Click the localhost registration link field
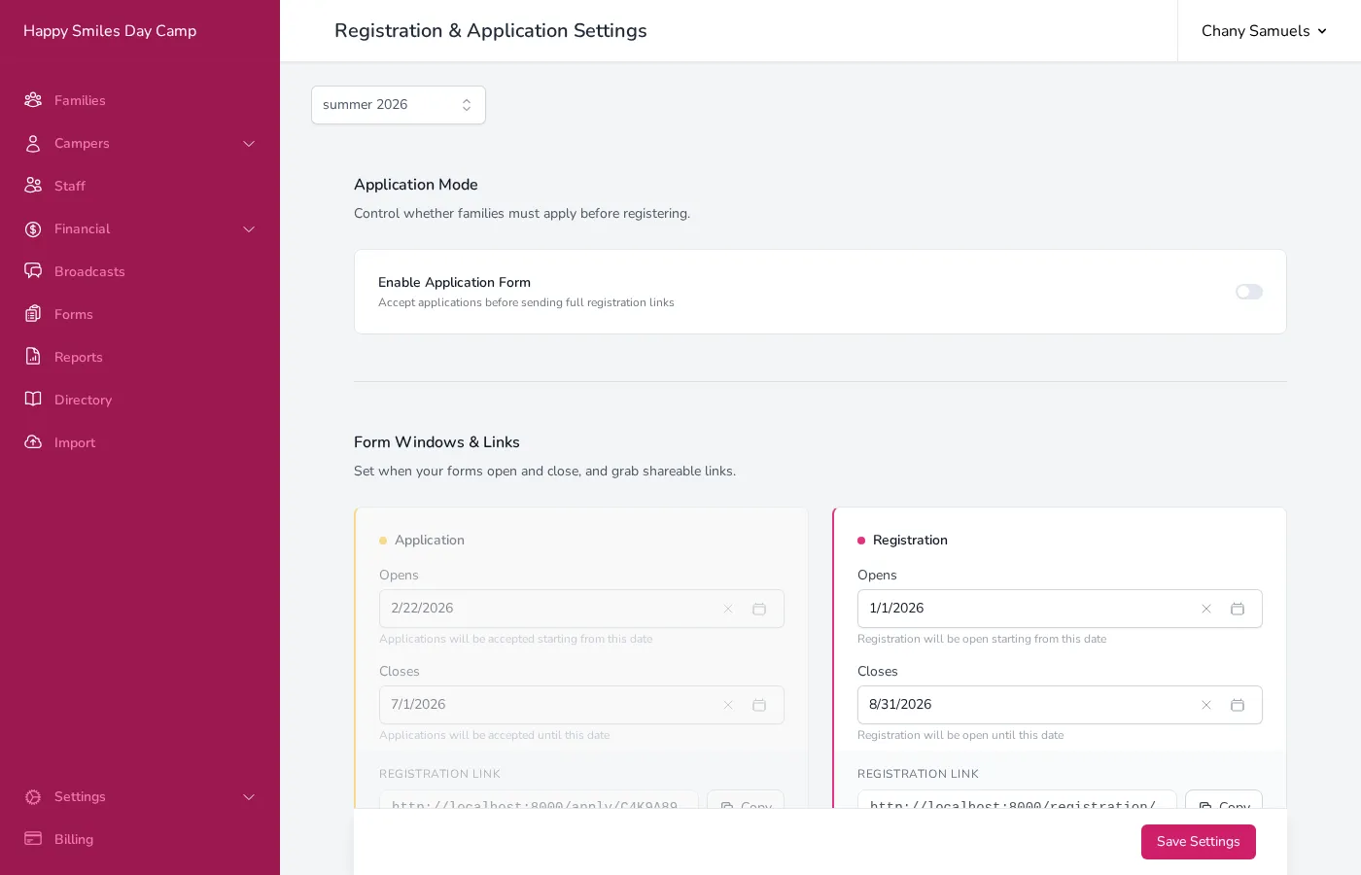This screenshot has width=1361, height=875. click(x=1017, y=800)
